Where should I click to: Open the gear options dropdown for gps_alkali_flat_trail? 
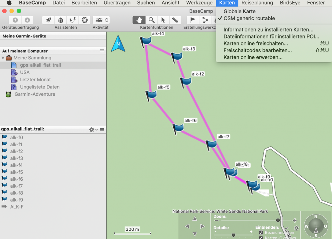pyautogui.click(x=93, y=130)
